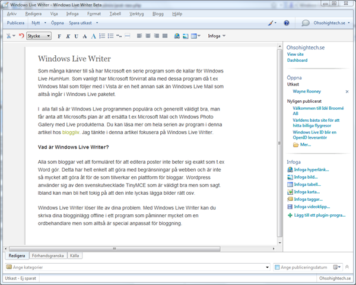Toggle underline (U) formatting

[77, 36]
